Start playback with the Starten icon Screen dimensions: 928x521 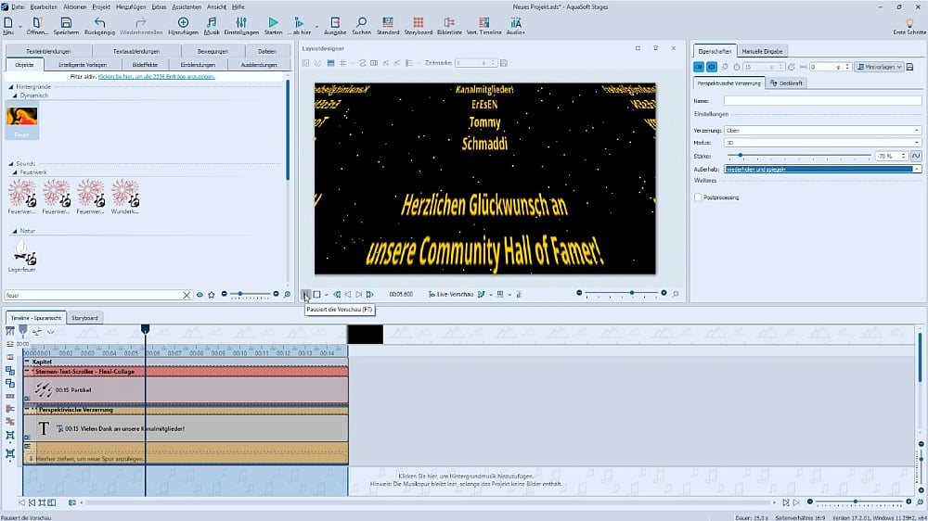point(273,22)
